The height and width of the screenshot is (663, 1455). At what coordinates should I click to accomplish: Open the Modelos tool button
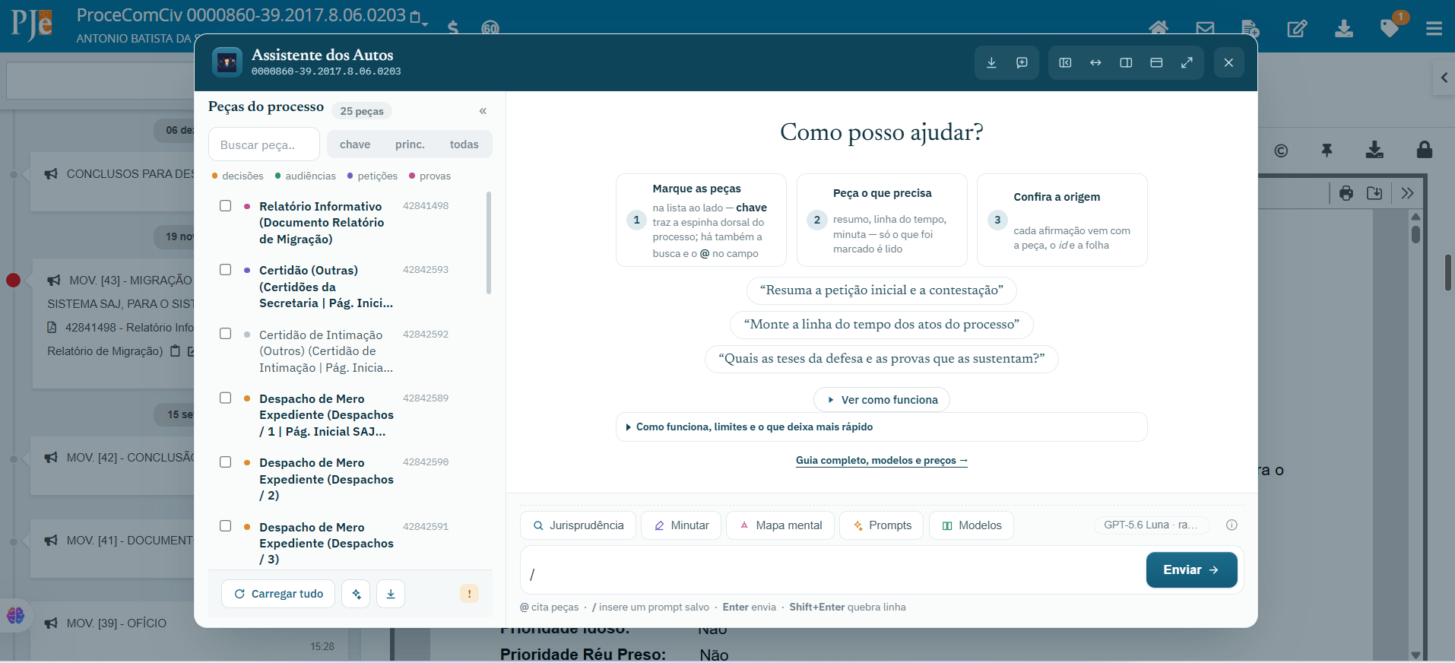pyautogui.click(x=972, y=525)
